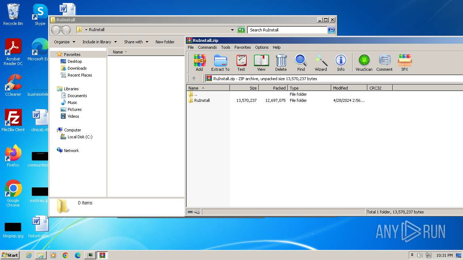
Task: Select Pictures library
Action: coord(75,109)
